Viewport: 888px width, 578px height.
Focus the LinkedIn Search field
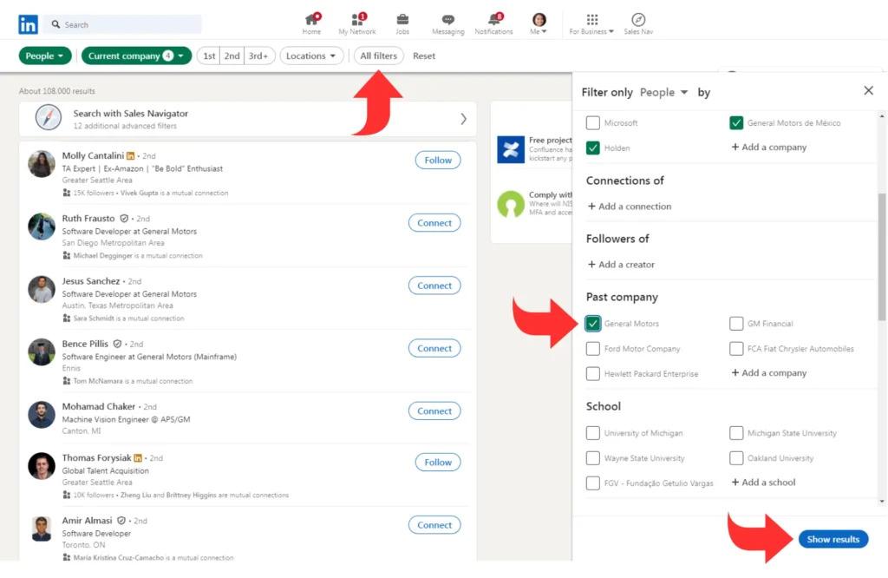coord(123,24)
